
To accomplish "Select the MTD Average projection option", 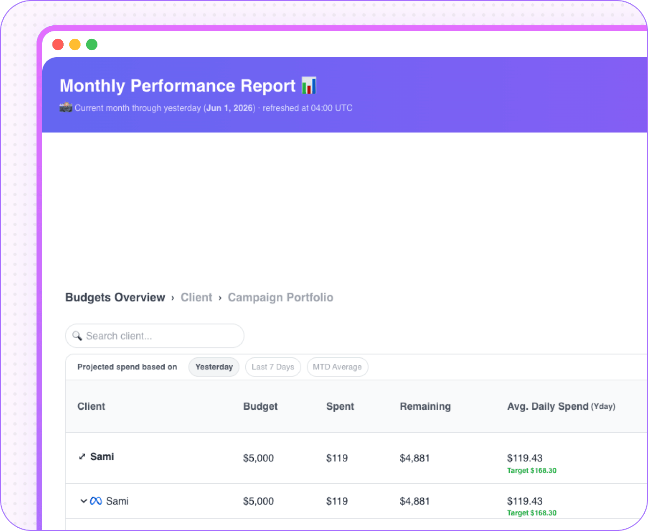I will (337, 367).
